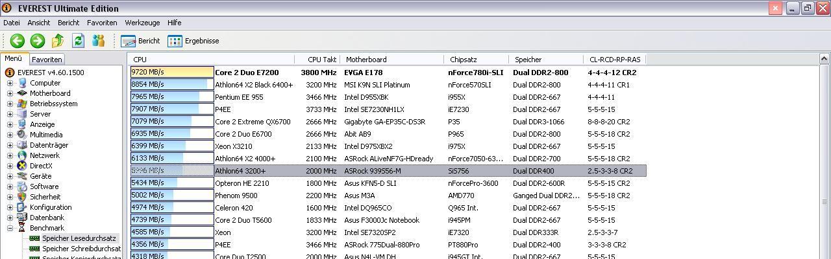Image resolution: width=831 pixels, height=259 pixels.
Task: Click the Computer tree icon
Action: pyautogui.click(x=23, y=83)
